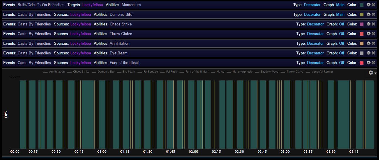379x160 pixels.
Task: Toggle Graph Off setting for Eye Beam
Action: click(x=341, y=53)
